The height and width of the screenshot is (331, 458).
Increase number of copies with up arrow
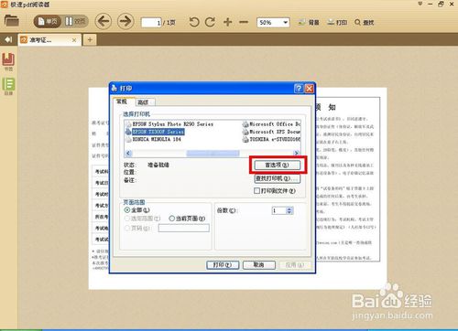[289, 208]
